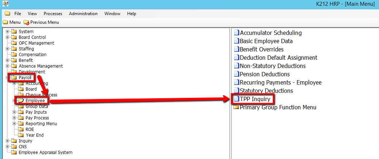This screenshot has height=159, width=379.
Task: Select the Primary Group Function Menu folder icon
Action: (x=236, y=107)
